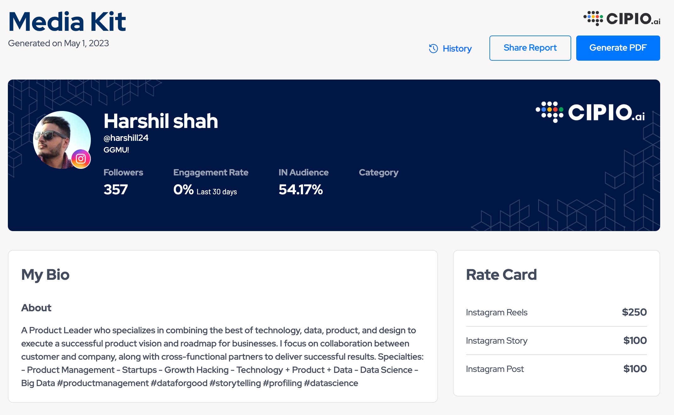This screenshot has height=415, width=674.
Task: Click Harshil shah's profile picture
Action: (x=58, y=138)
